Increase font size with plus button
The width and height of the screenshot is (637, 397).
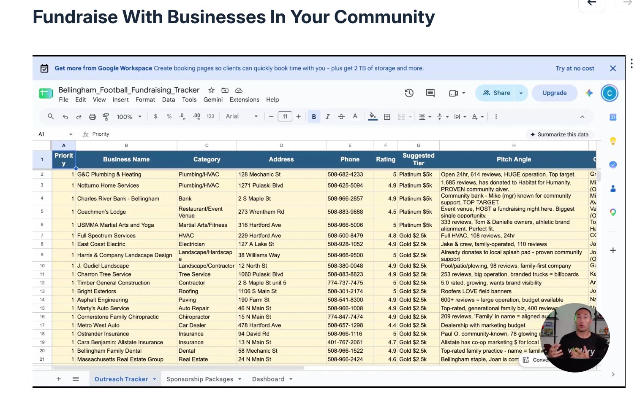click(x=299, y=116)
